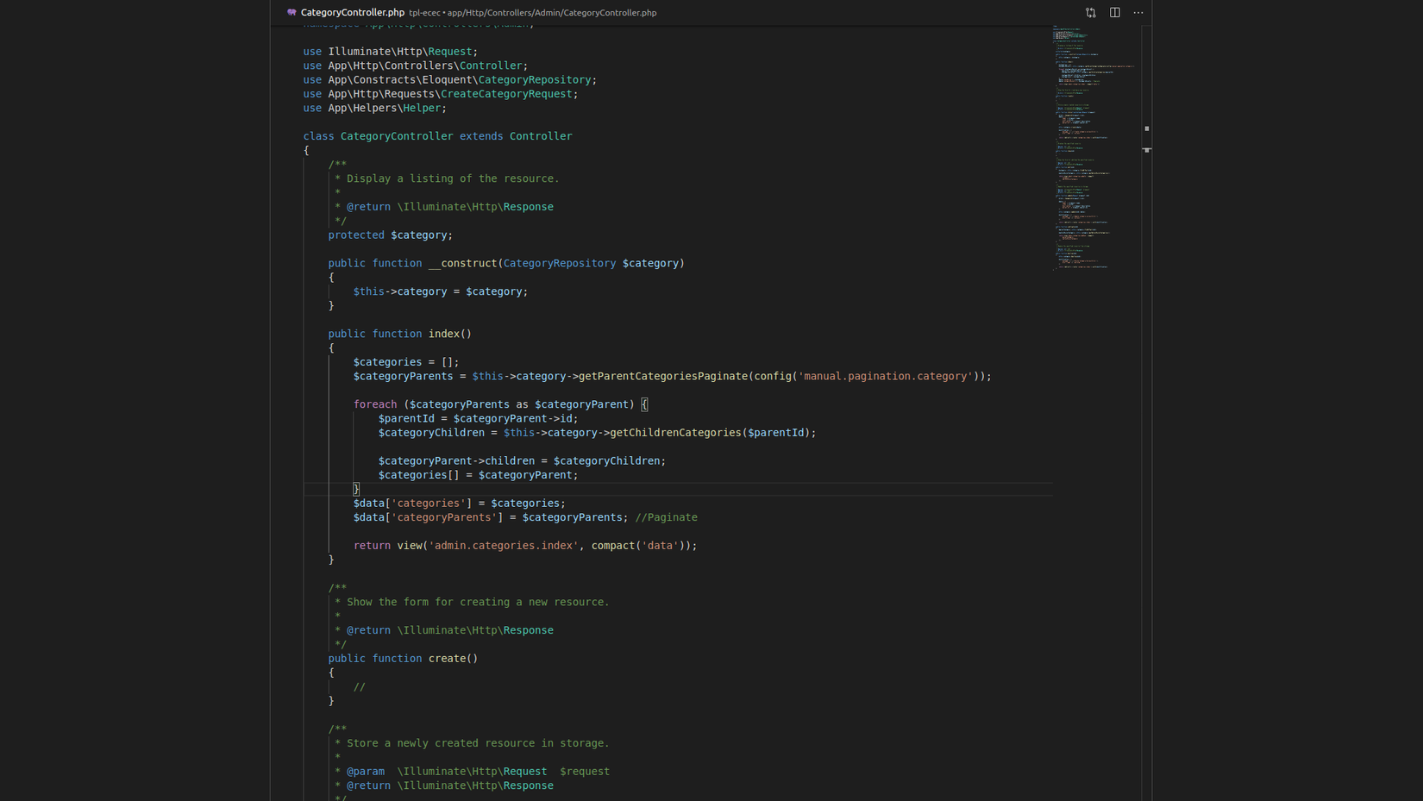Viewport: 1423px width, 801px height.
Task: Click the PHP elephant file icon in the tab
Action: click(x=291, y=13)
